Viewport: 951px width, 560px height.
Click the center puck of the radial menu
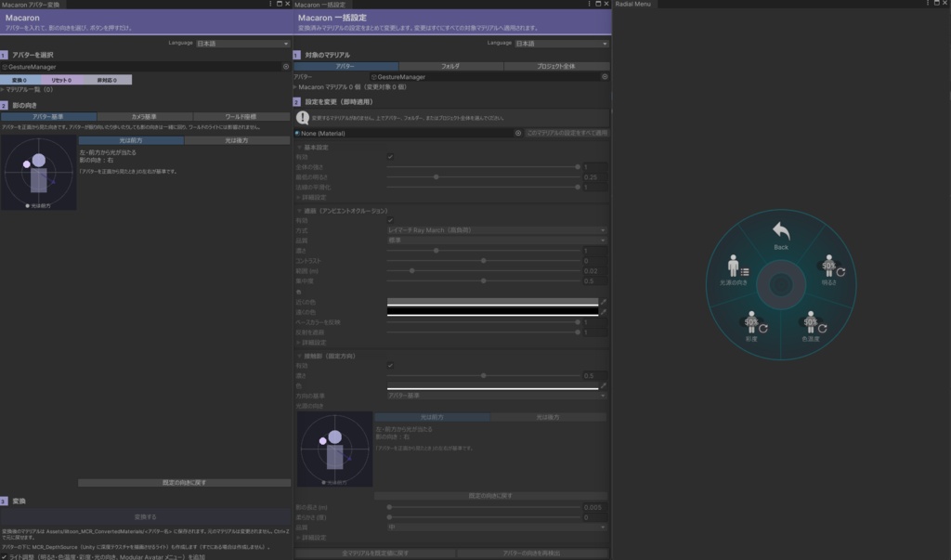(x=781, y=284)
